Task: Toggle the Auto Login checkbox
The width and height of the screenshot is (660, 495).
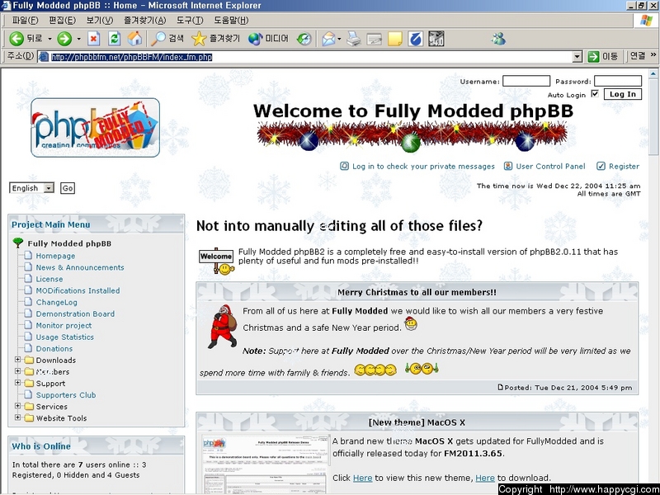Action: pyautogui.click(x=595, y=93)
